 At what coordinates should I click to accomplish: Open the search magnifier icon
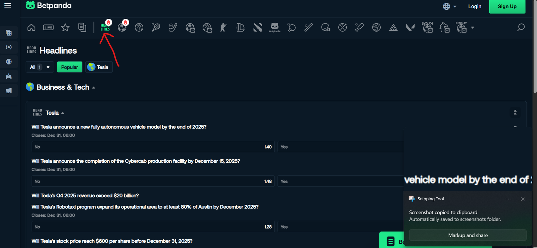tap(521, 28)
